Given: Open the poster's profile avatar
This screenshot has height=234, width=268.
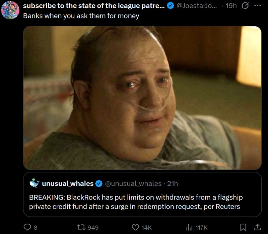Looking at the screenshot, I should click(x=10, y=10).
